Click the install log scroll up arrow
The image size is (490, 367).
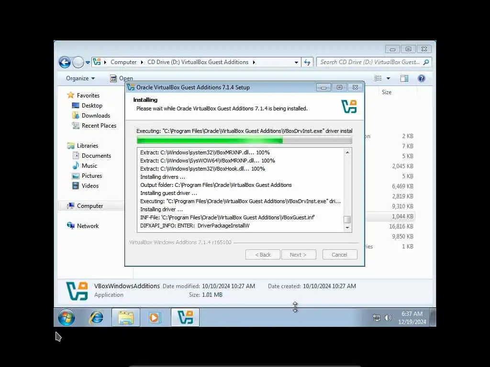[347, 152]
